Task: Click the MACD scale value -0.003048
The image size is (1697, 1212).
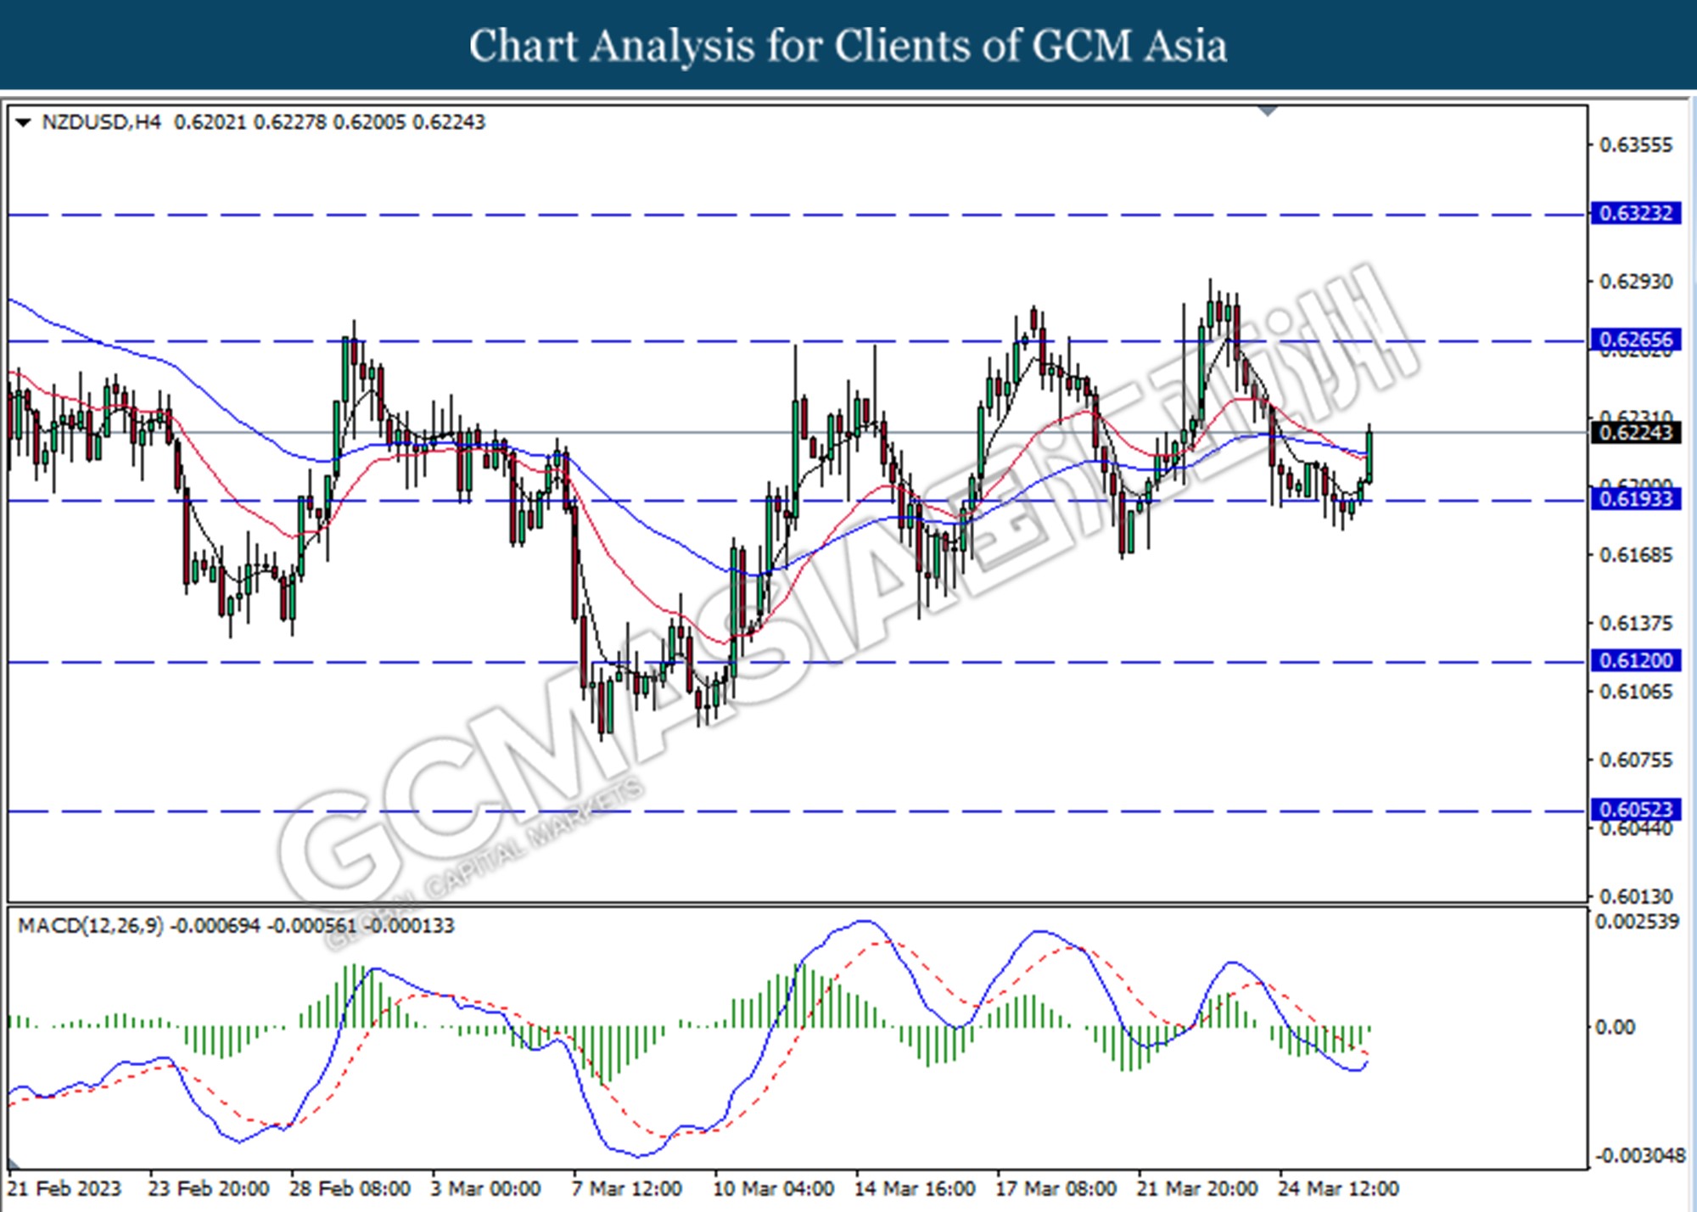Action: [1640, 1156]
